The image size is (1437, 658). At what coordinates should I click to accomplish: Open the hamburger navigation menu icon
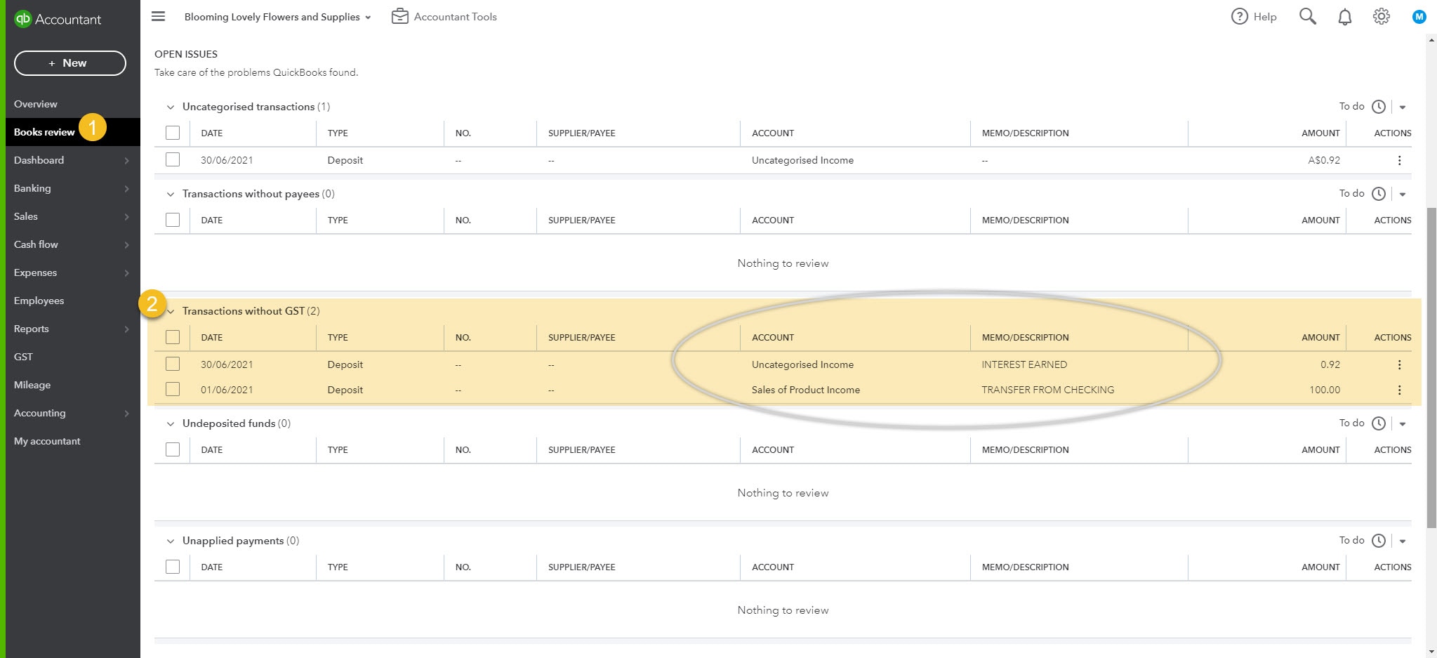point(159,16)
